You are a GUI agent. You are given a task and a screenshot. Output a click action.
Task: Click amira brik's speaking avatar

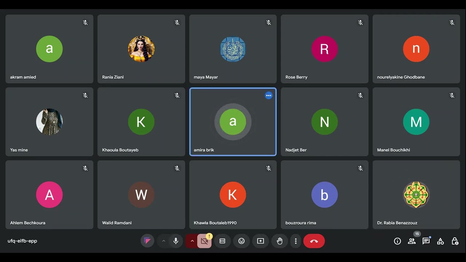(233, 122)
